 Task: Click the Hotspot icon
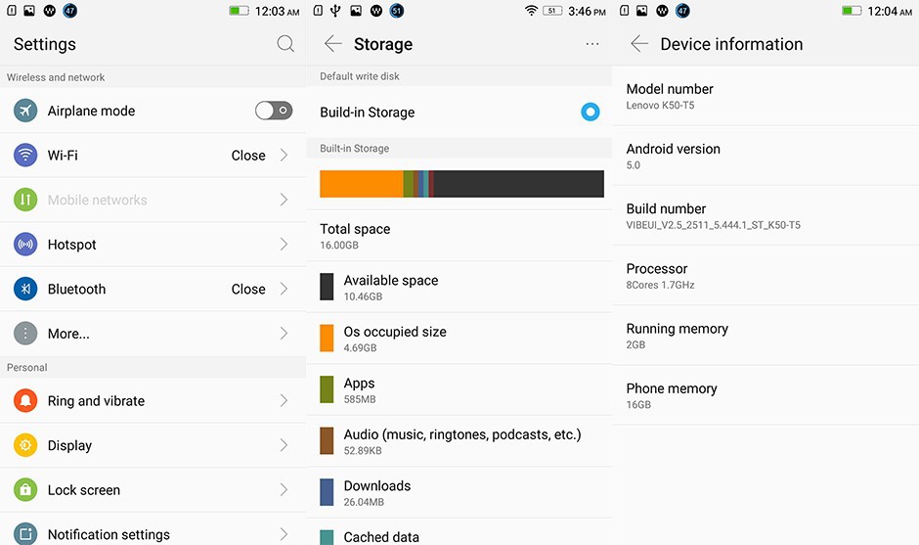(x=25, y=245)
